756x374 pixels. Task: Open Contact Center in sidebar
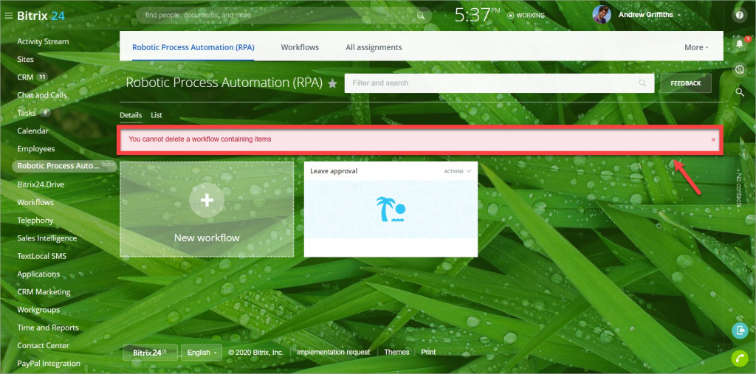[x=43, y=345]
